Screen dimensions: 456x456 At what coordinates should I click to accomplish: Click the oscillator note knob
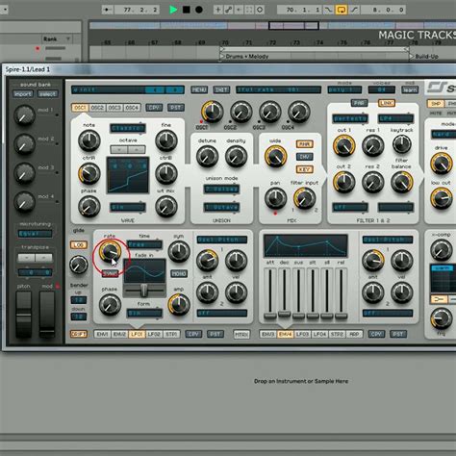tap(89, 140)
